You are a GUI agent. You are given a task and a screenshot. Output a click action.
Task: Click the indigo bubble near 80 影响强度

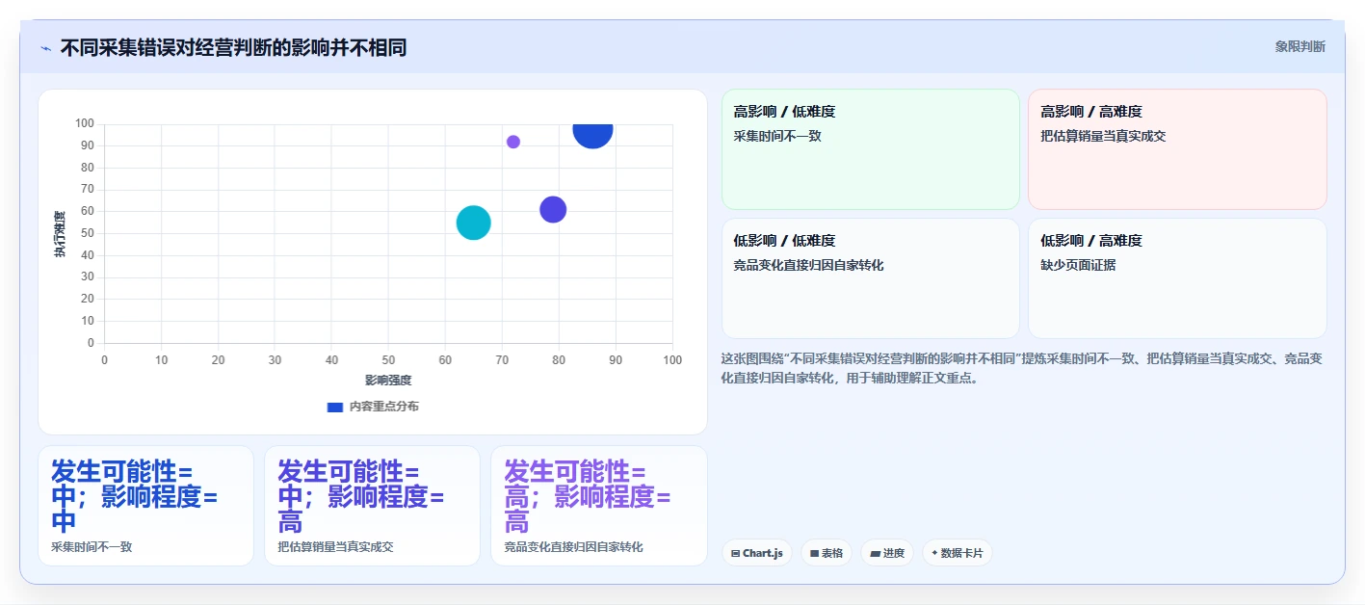(x=553, y=209)
